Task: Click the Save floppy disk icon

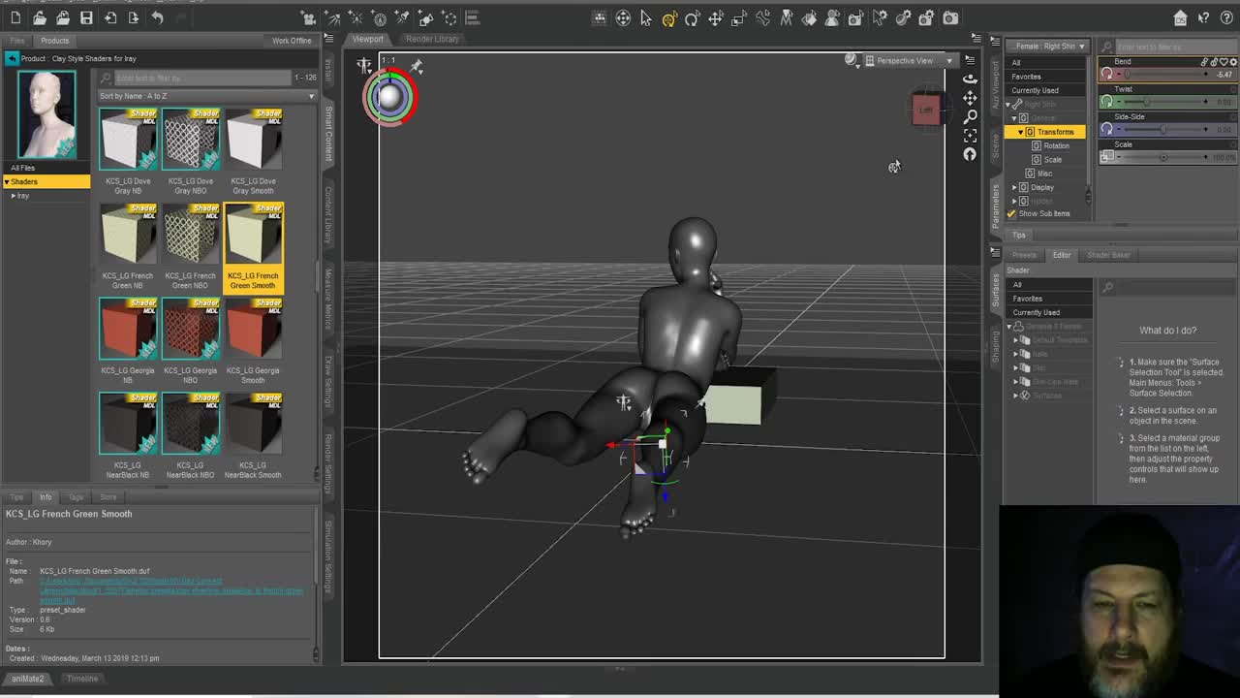Action: click(x=86, y=17)
